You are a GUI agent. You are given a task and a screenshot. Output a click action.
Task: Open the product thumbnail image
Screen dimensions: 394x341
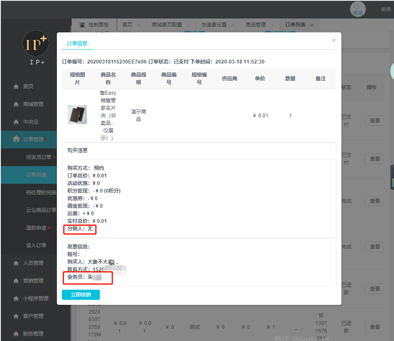tap(77, 114)
